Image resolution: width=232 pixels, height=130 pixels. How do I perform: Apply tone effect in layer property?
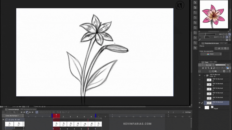pos(222,48)
